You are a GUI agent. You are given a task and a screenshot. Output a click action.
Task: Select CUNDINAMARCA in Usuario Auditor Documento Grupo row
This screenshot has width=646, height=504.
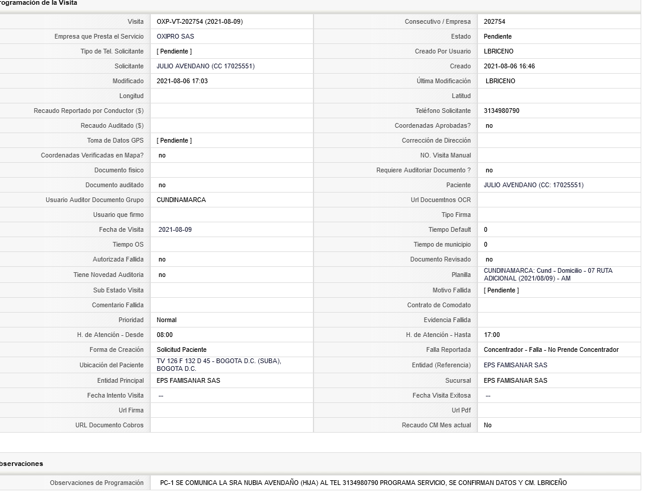(181, 200)
